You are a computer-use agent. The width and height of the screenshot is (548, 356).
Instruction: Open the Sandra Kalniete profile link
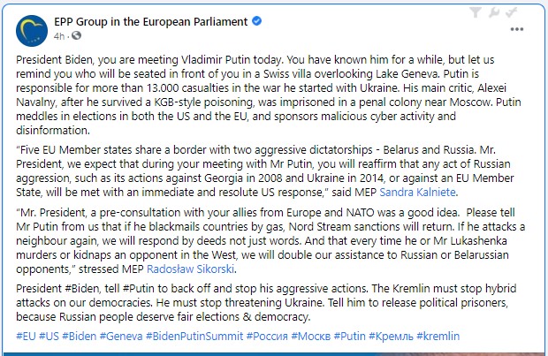417,193
